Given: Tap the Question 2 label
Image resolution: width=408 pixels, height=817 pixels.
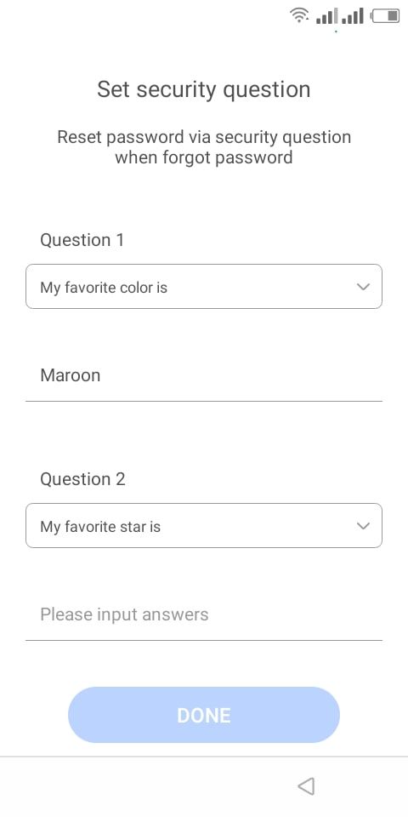Looking at the screenshot, I should tap(82, 479).
